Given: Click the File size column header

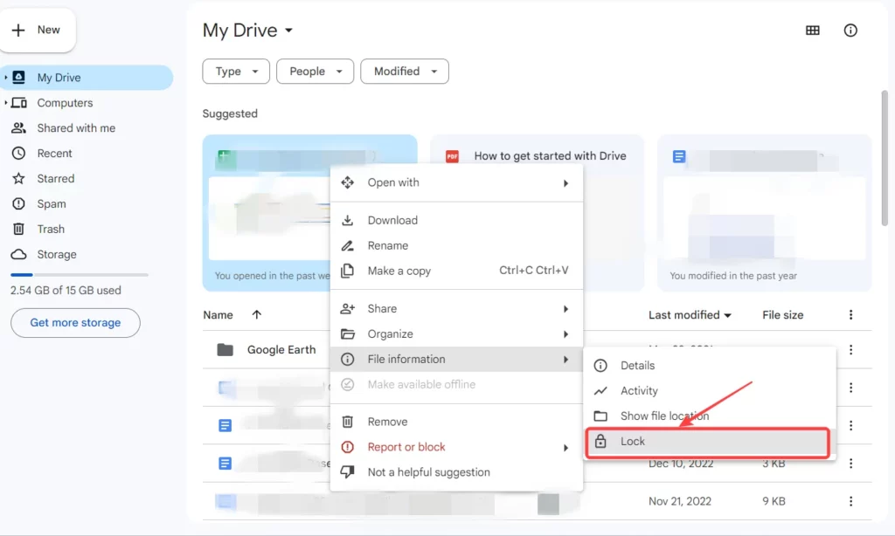Looking at the screenshot, I should 782,315.
